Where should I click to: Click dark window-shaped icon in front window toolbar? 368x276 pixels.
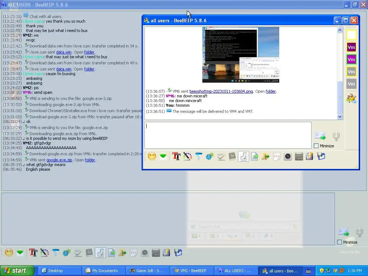pos(299,156)
